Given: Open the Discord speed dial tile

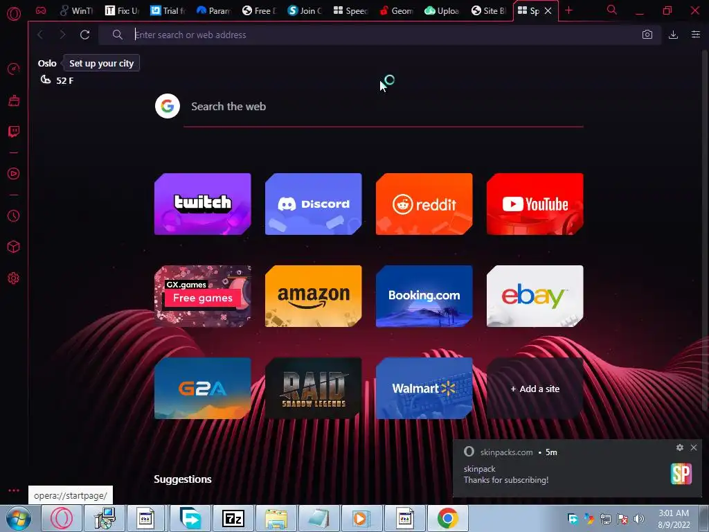Looking at the screenshot, I should click(314, 204).
